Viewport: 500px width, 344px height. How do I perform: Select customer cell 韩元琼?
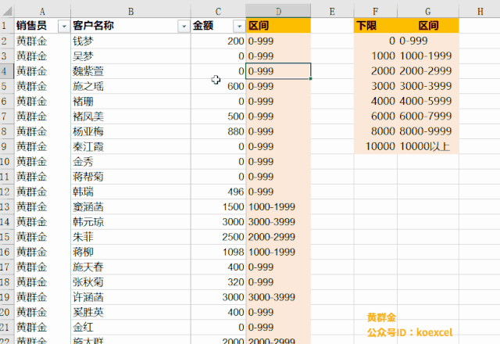130,222
